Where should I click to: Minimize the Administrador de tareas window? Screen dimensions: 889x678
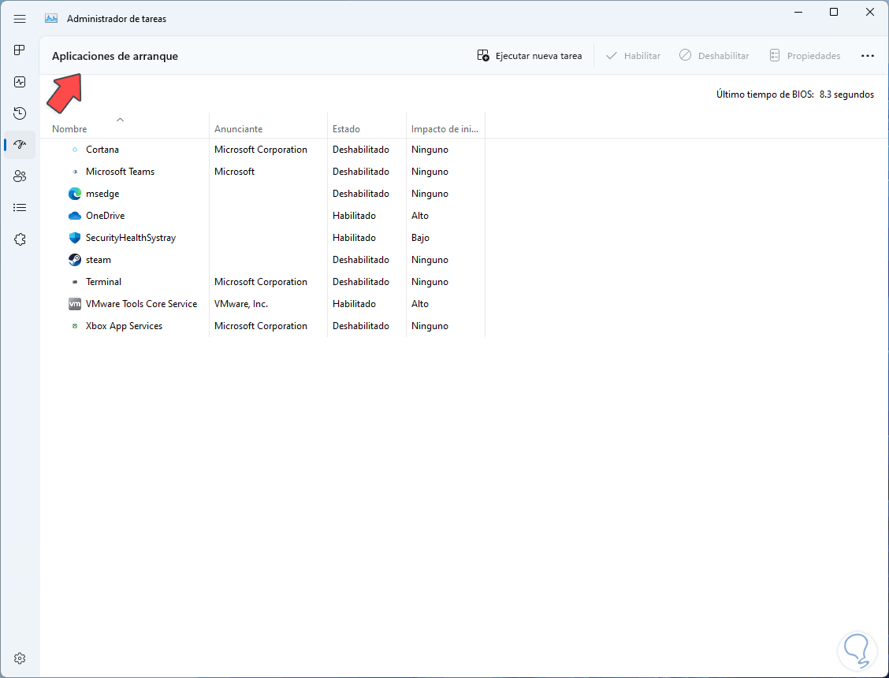coord(798,12)
